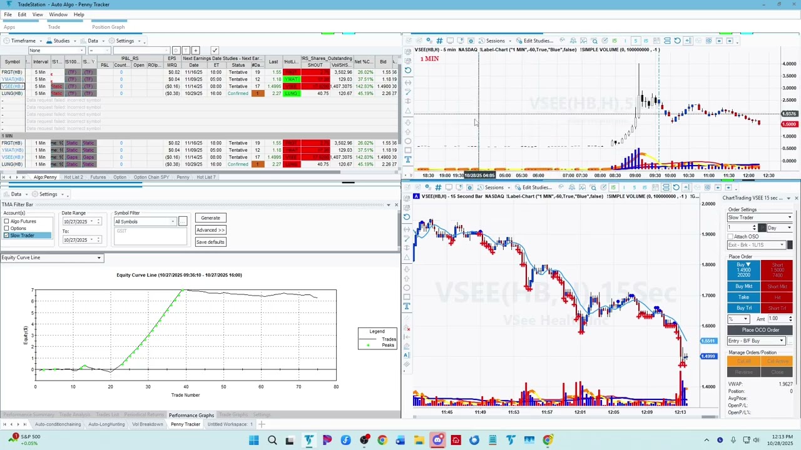The image size is (801, 450).
Task: Open the Performance Graphs tab
Action: click(x=191, y=415)
